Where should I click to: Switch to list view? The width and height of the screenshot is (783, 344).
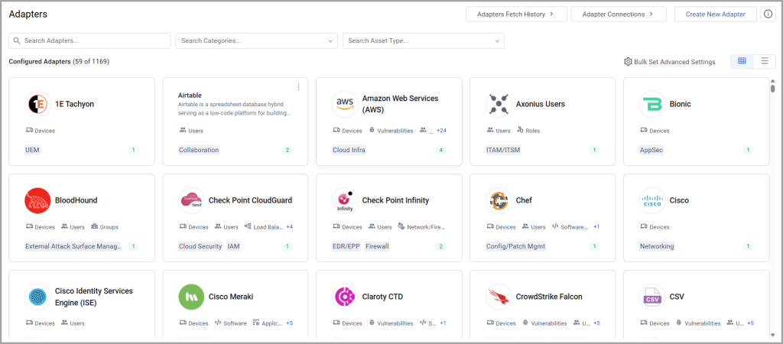765,61
